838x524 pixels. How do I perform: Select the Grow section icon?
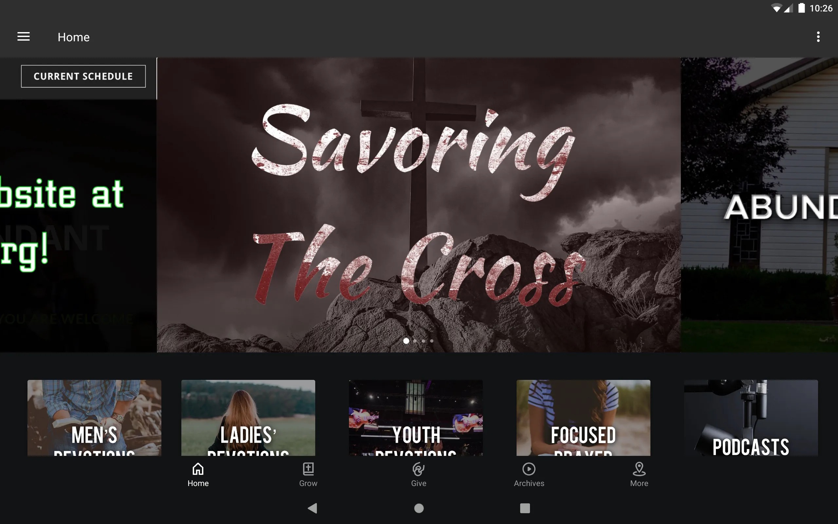point(308,468)
